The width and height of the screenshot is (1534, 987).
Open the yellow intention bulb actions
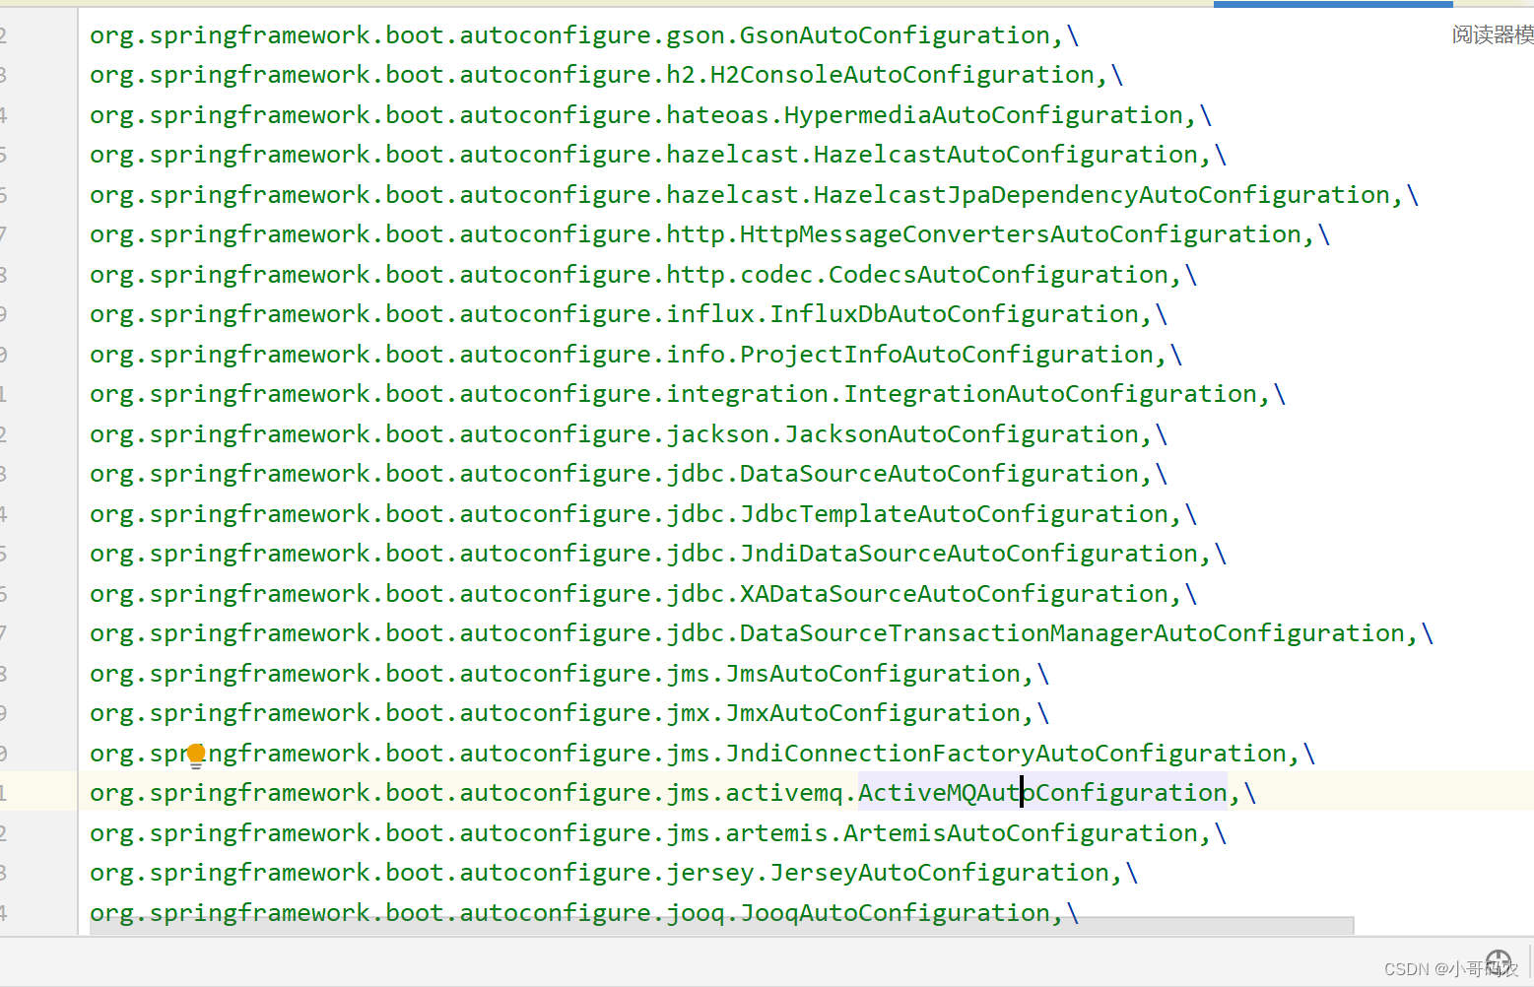195,753
